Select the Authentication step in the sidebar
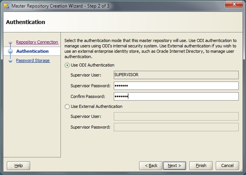The height and width of the screenshot is (175, 246). tap(33, 51)
